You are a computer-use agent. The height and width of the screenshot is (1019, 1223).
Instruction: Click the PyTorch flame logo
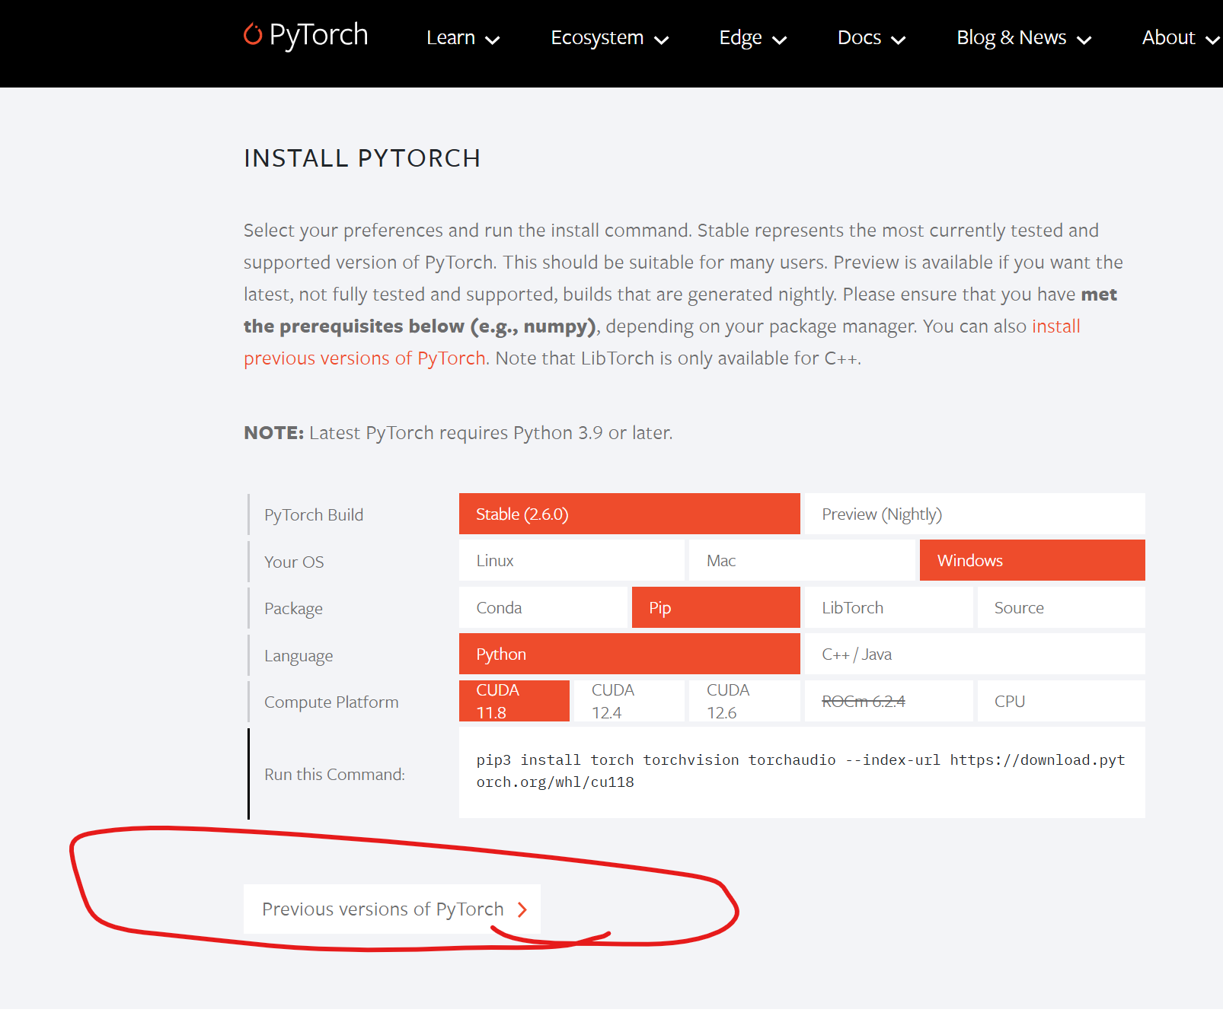pyautogui.click(x=253, y=34)
